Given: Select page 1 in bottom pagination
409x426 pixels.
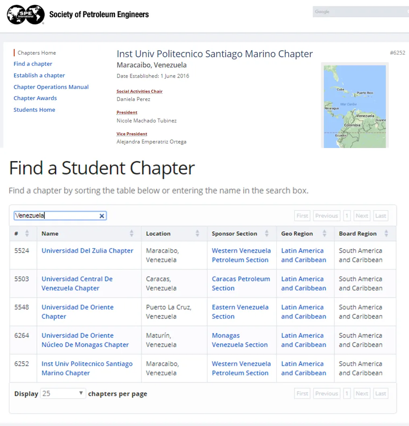Looking at the screenshot, I should click(x=347, y=393).
